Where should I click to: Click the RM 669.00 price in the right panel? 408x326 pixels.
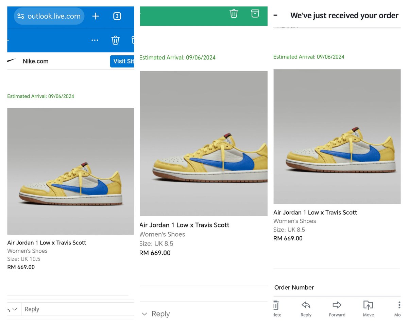point(288,238)
